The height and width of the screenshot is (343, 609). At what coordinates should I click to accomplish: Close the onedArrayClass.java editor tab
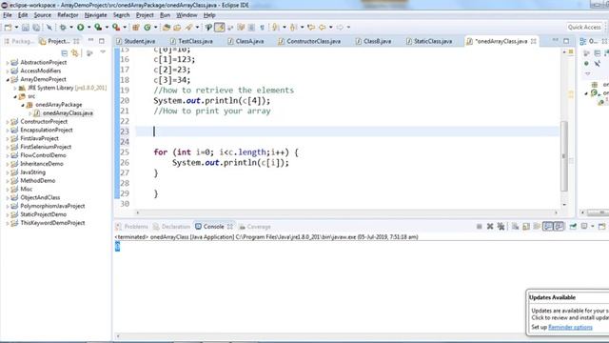534,41
